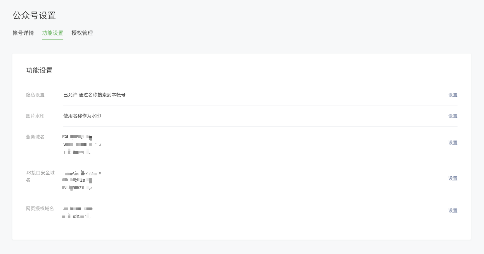The image size is (484, 254).
Task: Open 设置 for 图片水印
Action: 452,116
